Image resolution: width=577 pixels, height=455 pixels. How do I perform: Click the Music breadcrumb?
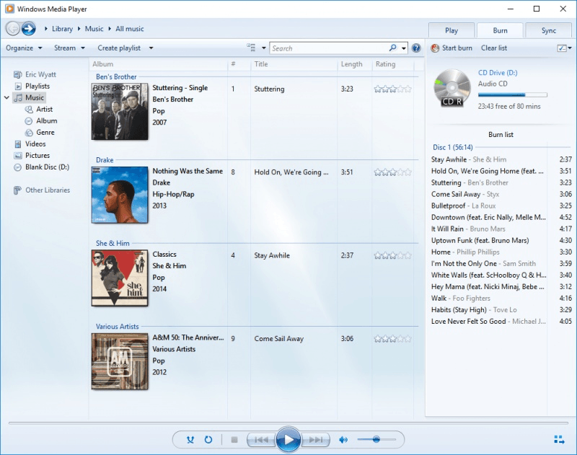coord(94,29)
